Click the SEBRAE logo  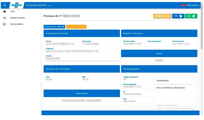pyautogui.click(x=17, y=5)
